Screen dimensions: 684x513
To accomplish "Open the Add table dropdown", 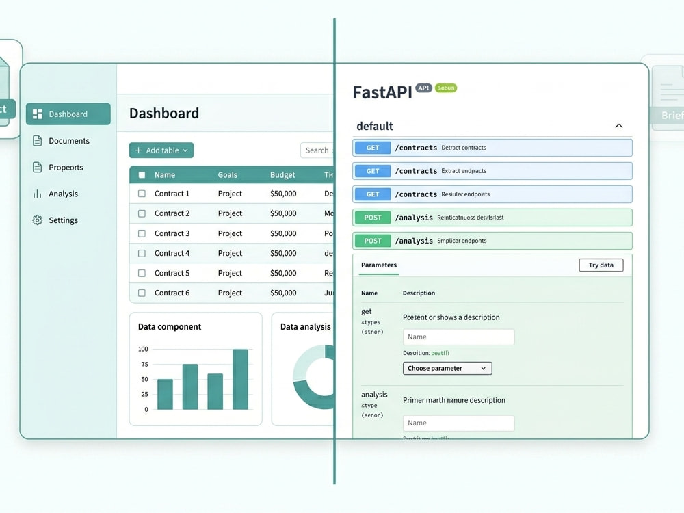I will [x=161, y=150].
